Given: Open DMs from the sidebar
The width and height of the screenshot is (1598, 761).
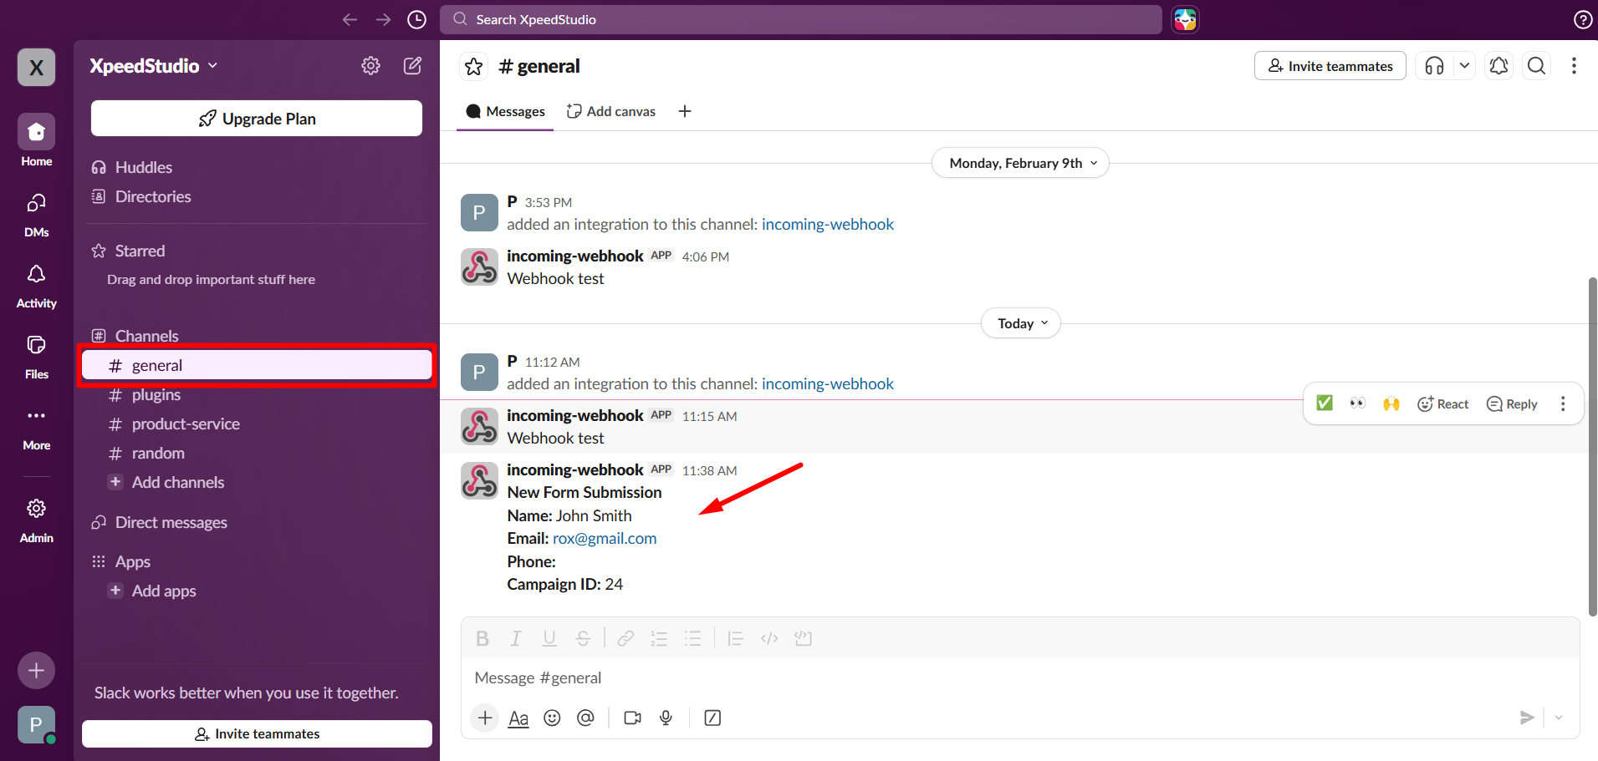Looking at the screenshot, I should (36, 211).
